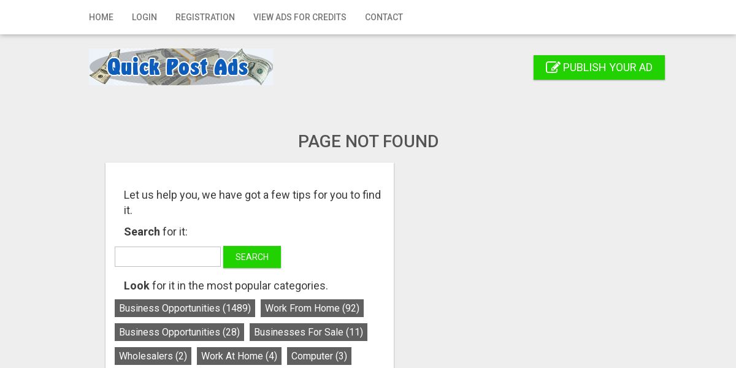
Task: Click the pencil icon on Publish Your Ad
Action: [553, 67]
